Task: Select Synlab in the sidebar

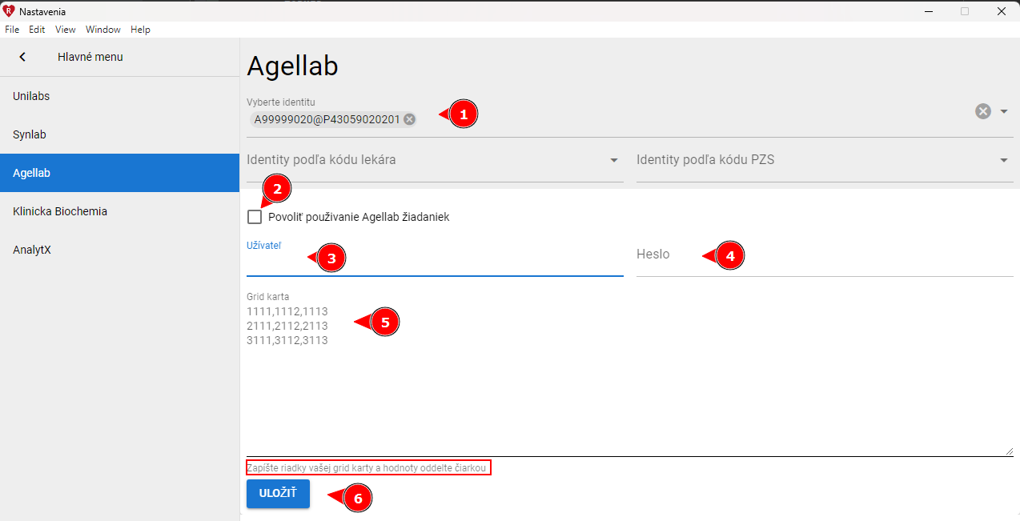Action: [120, 134]
